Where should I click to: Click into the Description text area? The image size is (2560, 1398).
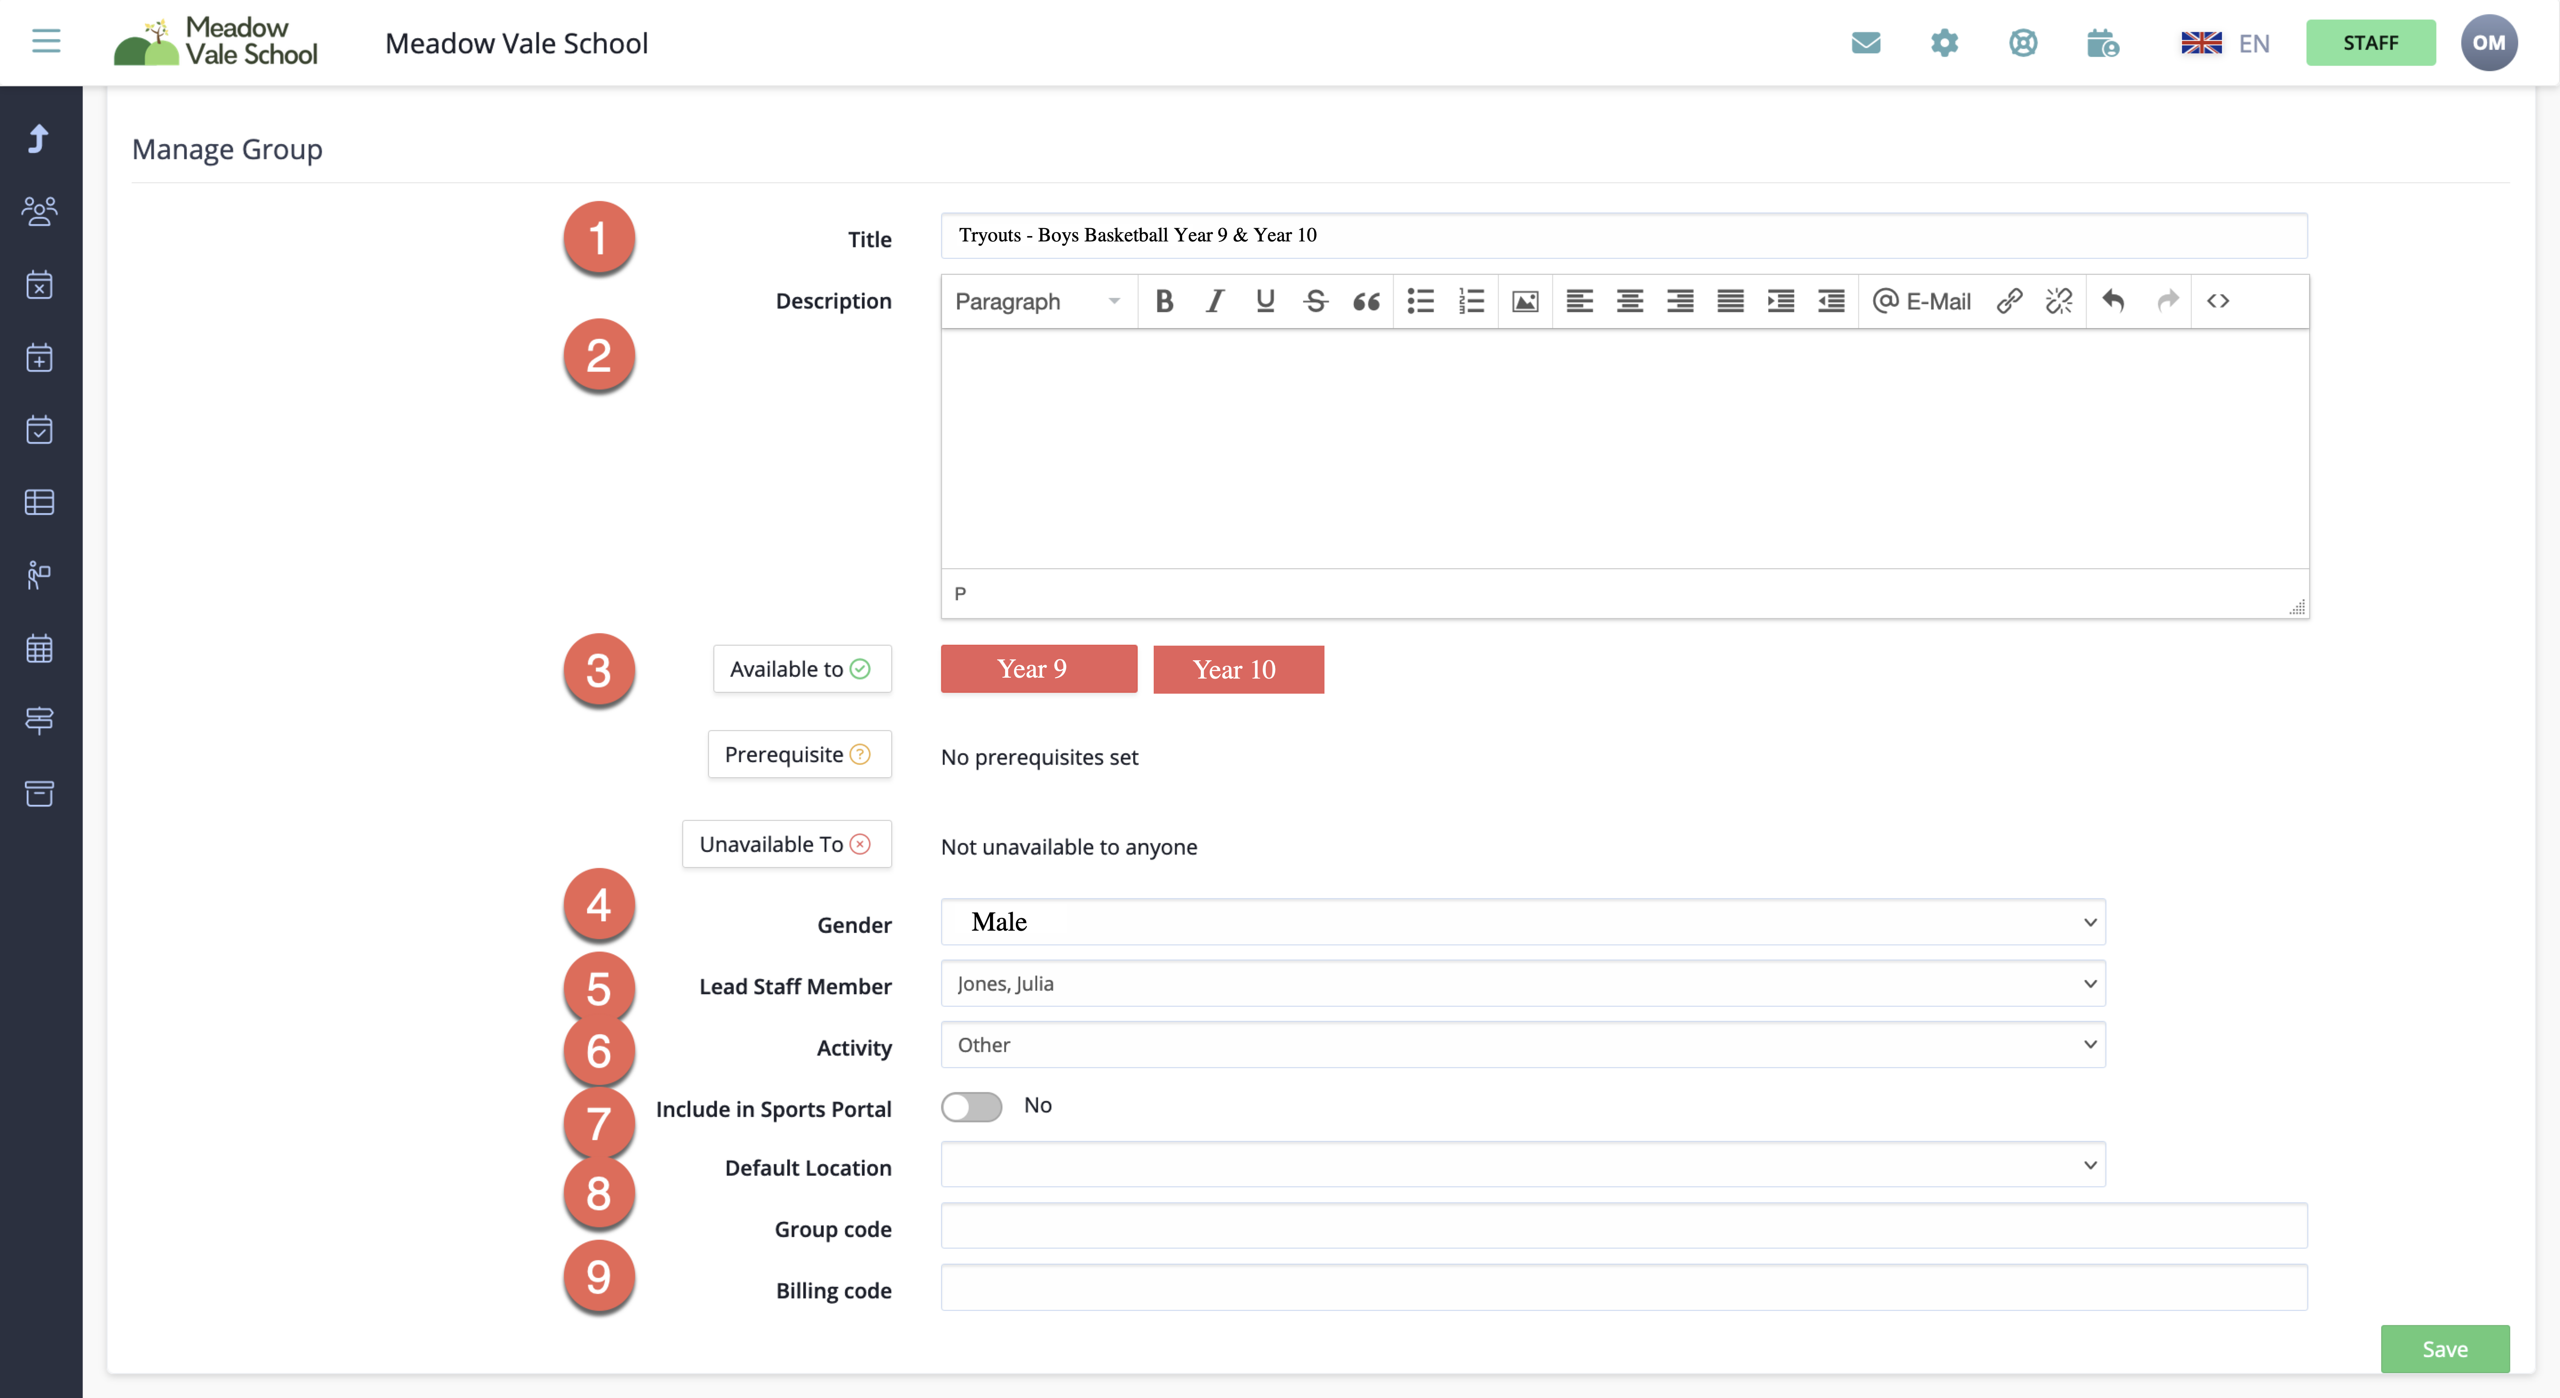1624,449
